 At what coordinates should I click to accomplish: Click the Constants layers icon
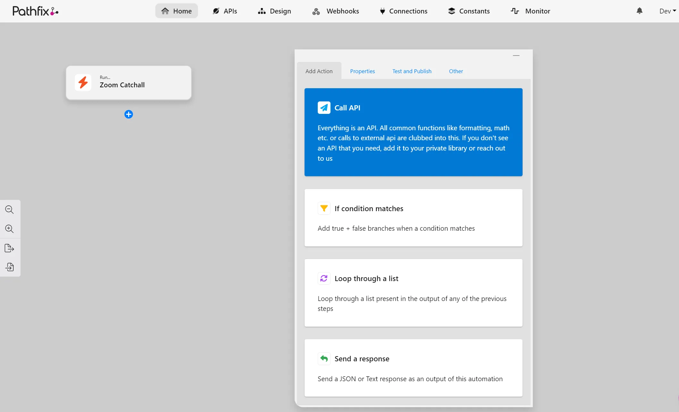point(452,11)
